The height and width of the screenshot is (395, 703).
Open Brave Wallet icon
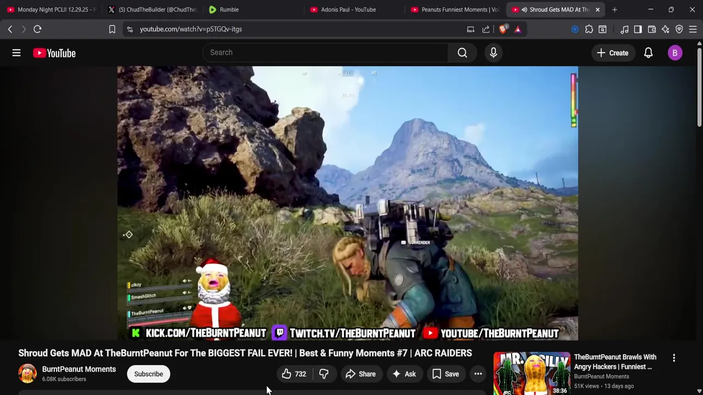tap(652, 29)
